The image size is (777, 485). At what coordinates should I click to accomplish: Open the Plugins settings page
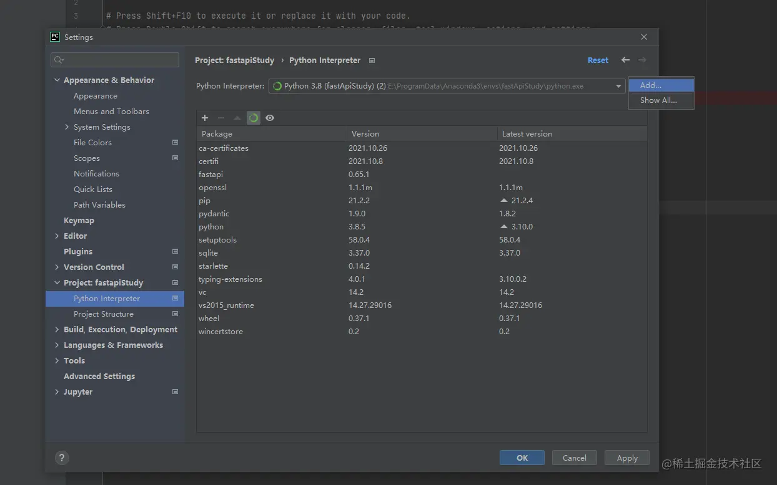[x=78, y=251]
